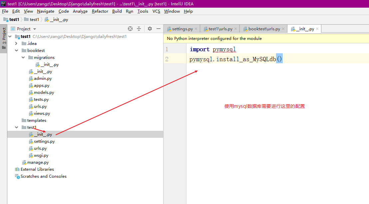Click line number 1 in editor gutter
369x204 pixels.
pyautogui.click(x=167, y=49)
